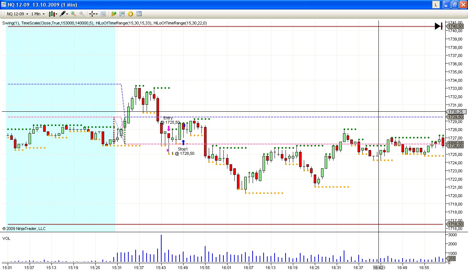The height and width of the screenshot is (272, 468).
Task: Select the blue up Stop1 arrow marker
Action: [x=184, y=142]
